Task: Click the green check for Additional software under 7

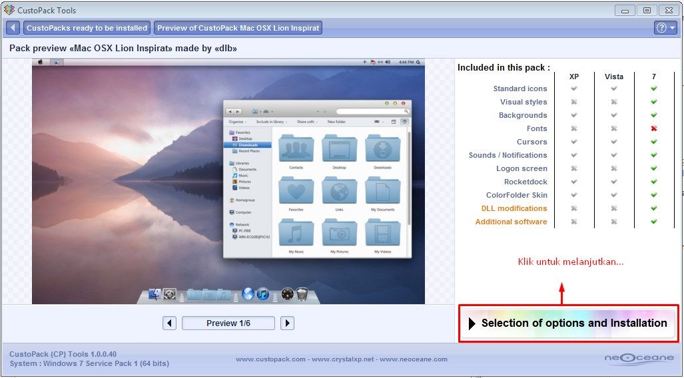Action: point(654,222)
